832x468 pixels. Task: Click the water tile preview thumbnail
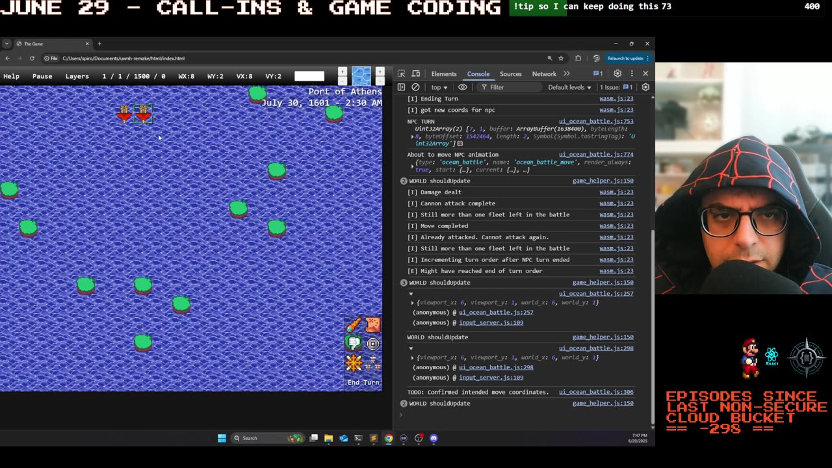click(361, 76)
